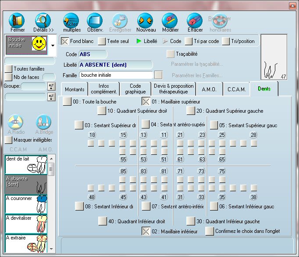Image resolution: width=299 pixels, height=257 pixels.
Task: Click the Effacer eraser icon
Action: click(x=195, y=21)
